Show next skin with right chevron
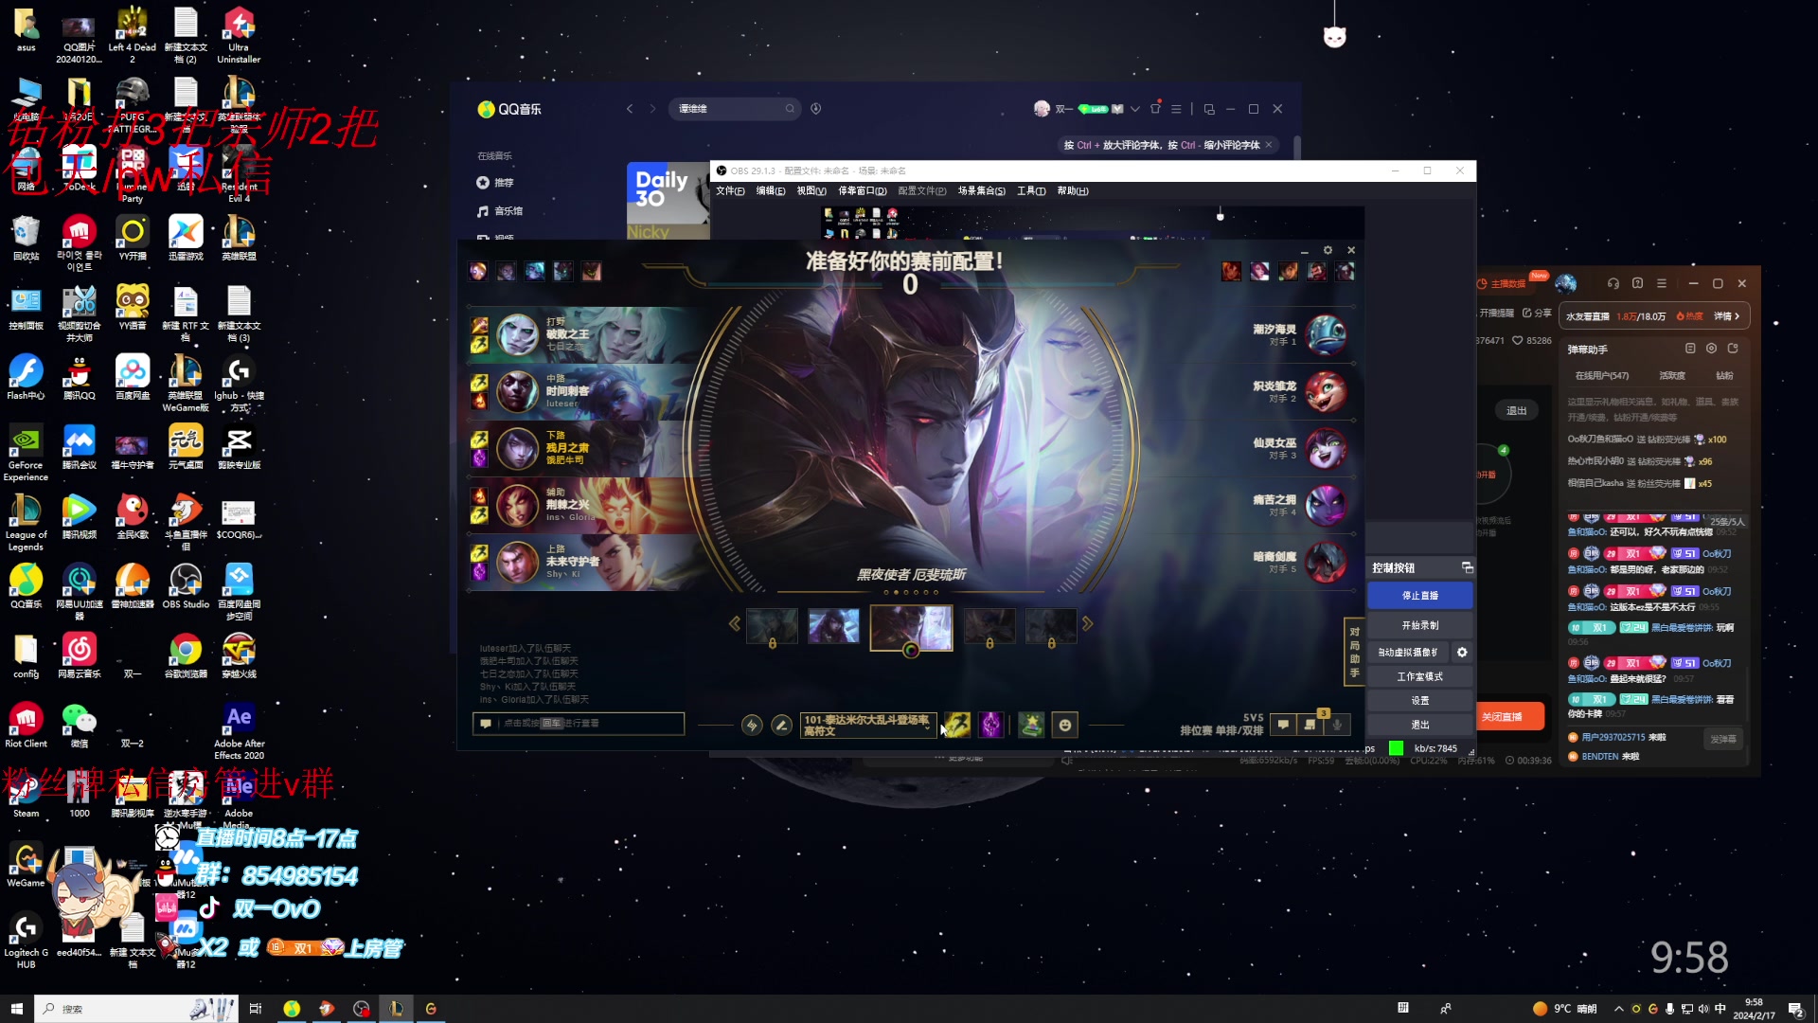The height and width of the screenshot is (1023, 1818). coord(1087,623)
